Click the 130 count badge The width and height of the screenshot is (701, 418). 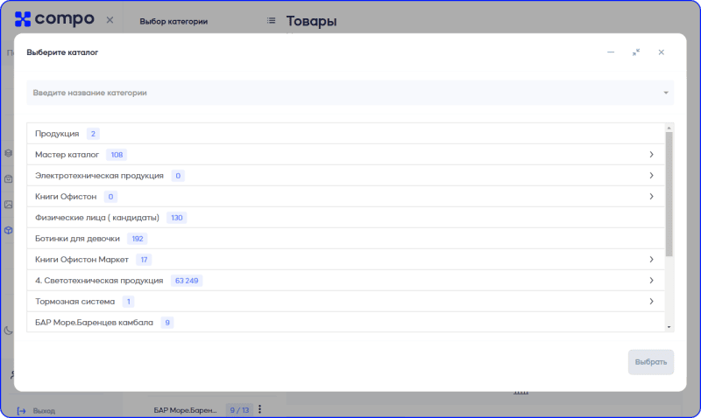177,218
